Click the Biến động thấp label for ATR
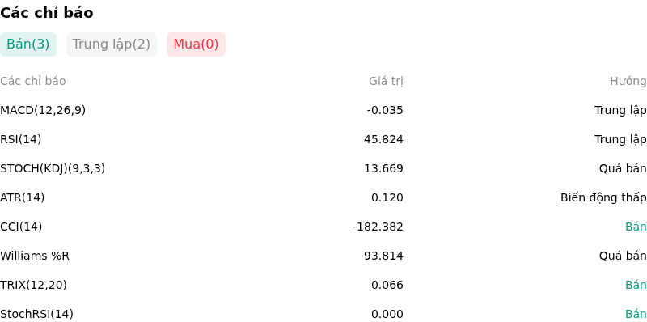647x322 pixels. click(x=603, y=197)
